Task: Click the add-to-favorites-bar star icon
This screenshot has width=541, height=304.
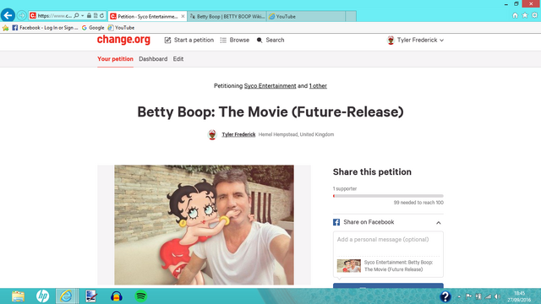Action: pos(6,28)
